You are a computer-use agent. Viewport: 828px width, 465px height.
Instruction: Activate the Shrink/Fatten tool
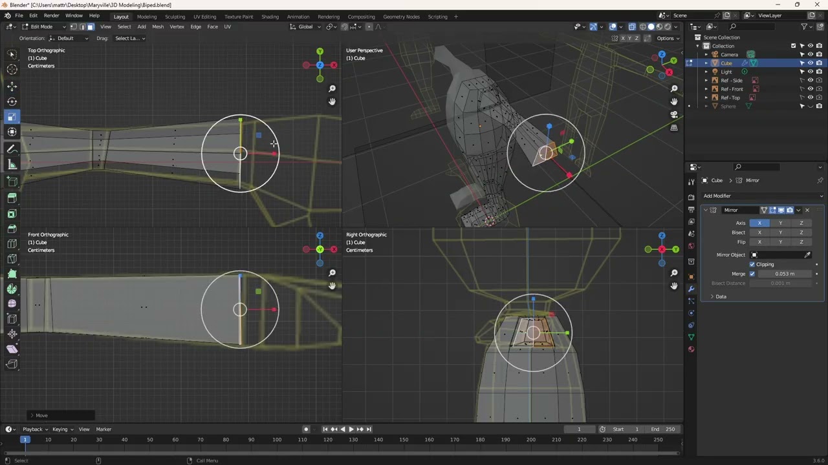[x=12, y=334]
